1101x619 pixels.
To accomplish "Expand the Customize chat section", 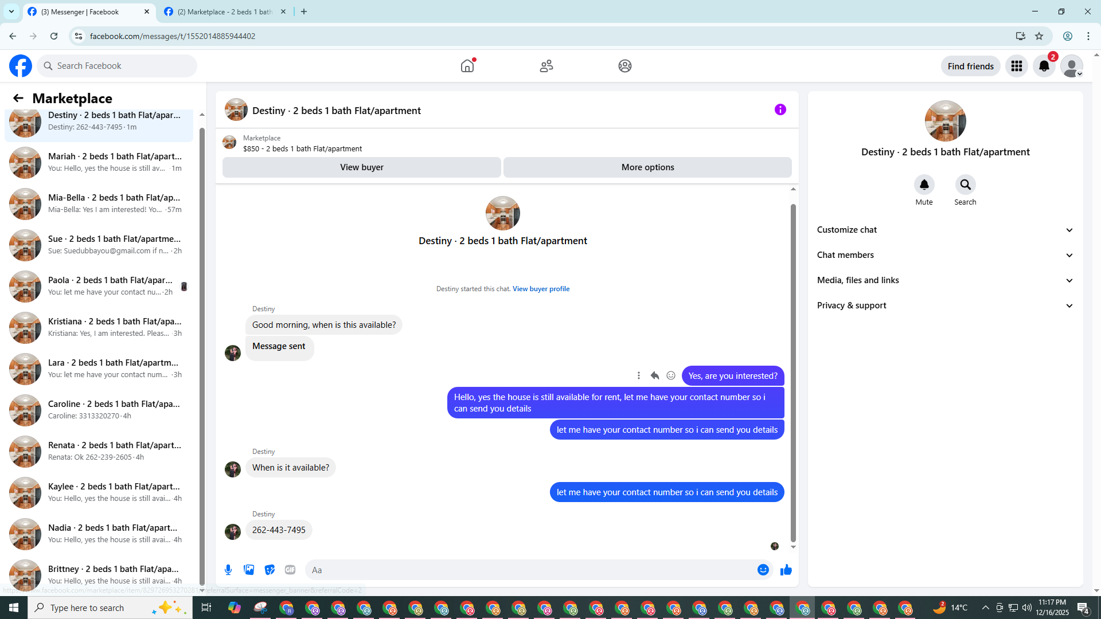I will click(945, 230).
